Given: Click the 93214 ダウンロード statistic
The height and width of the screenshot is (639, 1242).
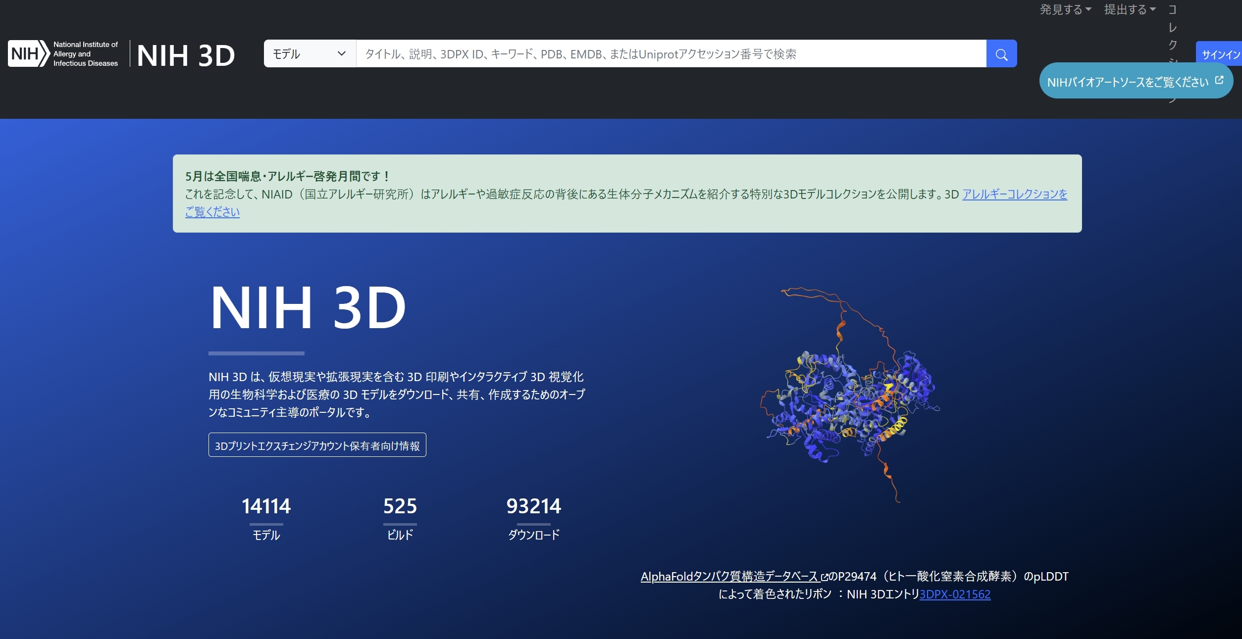Looking at the screenshot, I should 534,519.
